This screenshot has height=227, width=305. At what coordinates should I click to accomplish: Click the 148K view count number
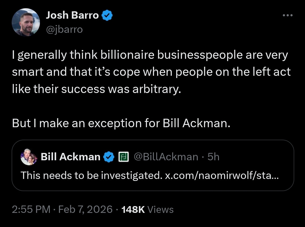133,209
